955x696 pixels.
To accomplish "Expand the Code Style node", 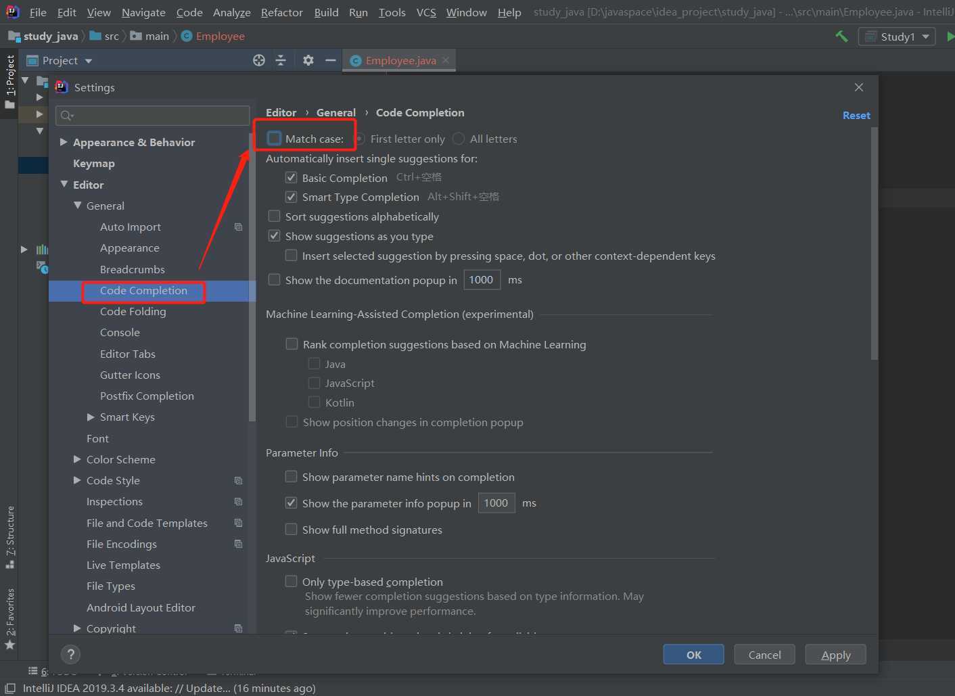I will coord(77,480).
